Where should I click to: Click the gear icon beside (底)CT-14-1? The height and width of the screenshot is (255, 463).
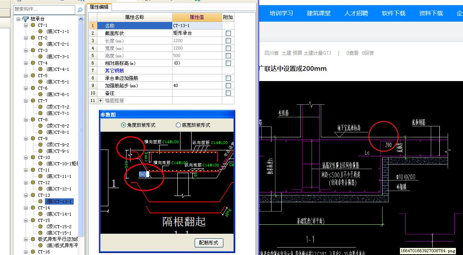pos(41,214)
